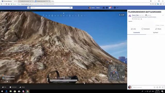Switch to the Comments tab
Viewport: 165px width, 93px height.
(137, 33)
